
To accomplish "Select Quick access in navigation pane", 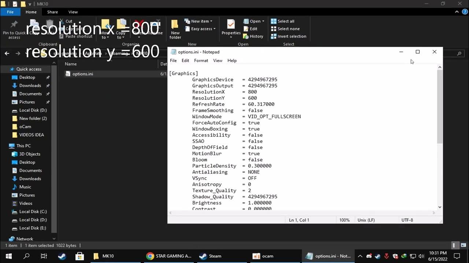I will click(x=29, y=69).
